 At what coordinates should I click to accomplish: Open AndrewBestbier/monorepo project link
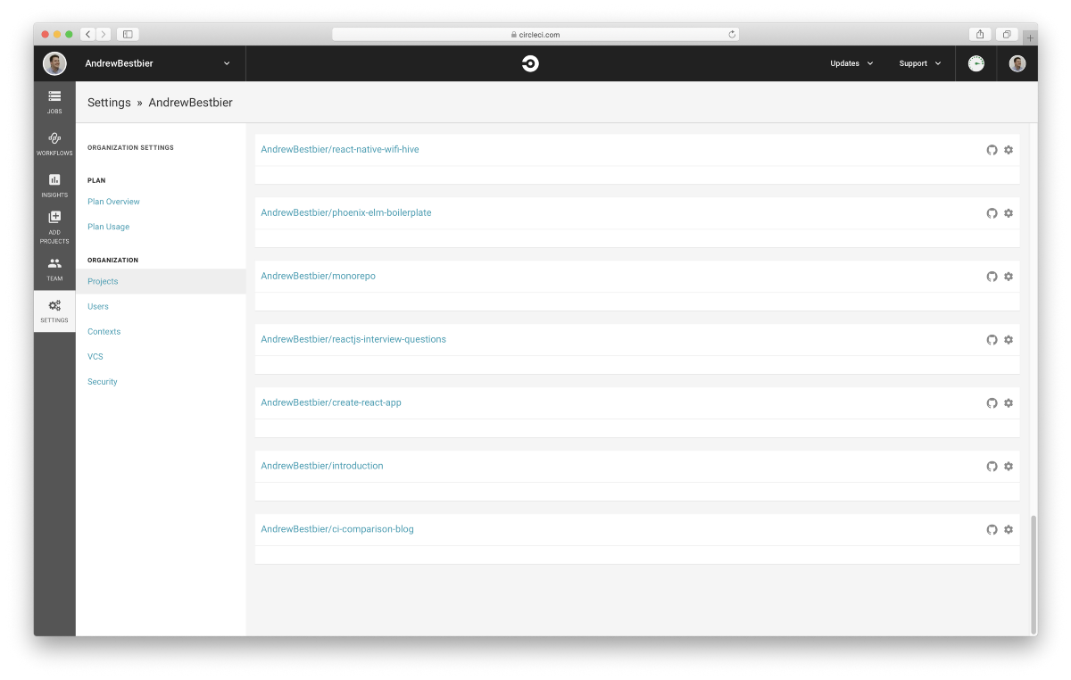pos(318,276)
